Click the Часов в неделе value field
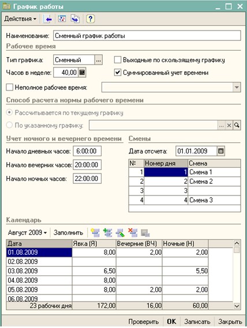Screen dimensions: 247x328 click(66, 73)
